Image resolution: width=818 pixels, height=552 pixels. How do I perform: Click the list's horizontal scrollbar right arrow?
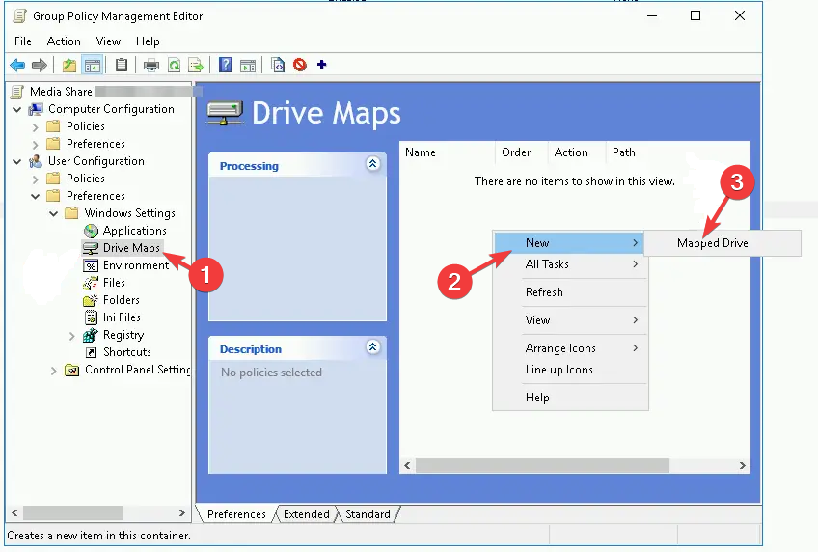click(742, 465)
